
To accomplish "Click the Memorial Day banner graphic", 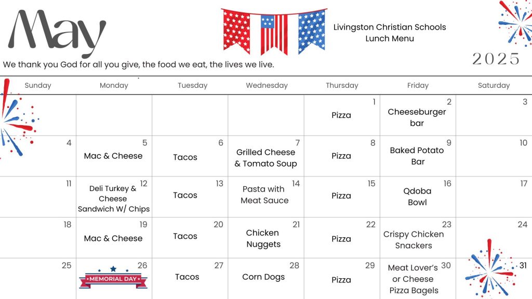I will (x=113, y=277).
